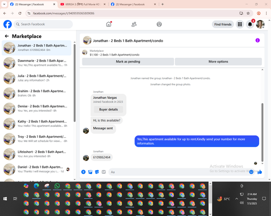Send a thumbs up like
Image resolution: width=271 pixels, height=216 pixels.
click(260, 172)
